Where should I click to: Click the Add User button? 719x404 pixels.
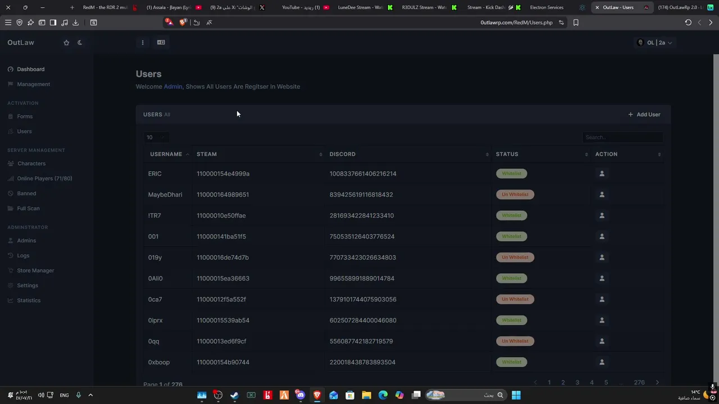click(x=644, y=114)
